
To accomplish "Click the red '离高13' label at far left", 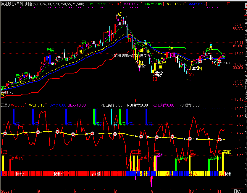I will (17, 158).
